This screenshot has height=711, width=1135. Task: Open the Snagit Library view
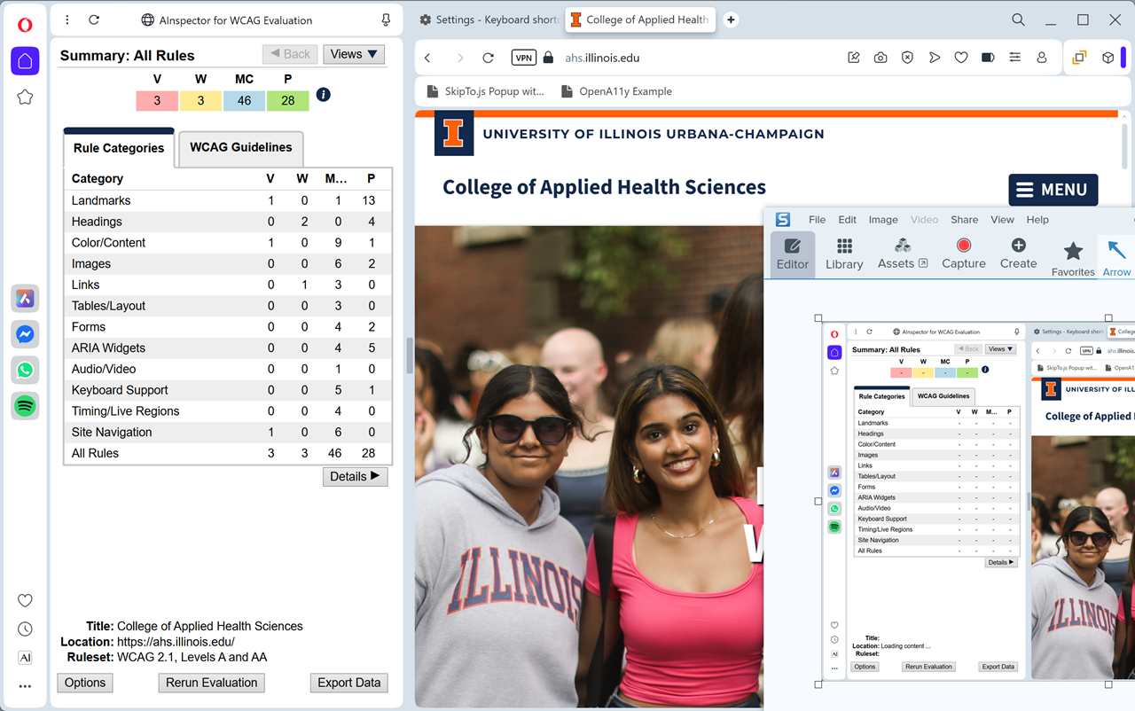[844, 254]
